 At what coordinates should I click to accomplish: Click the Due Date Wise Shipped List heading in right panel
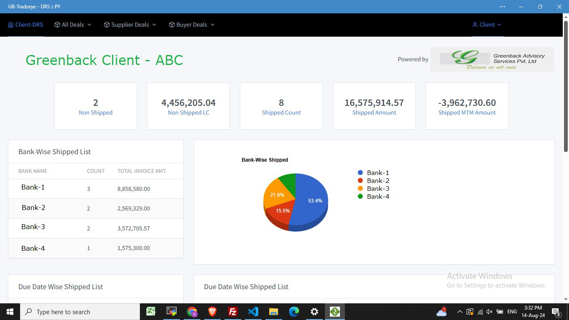246,287
